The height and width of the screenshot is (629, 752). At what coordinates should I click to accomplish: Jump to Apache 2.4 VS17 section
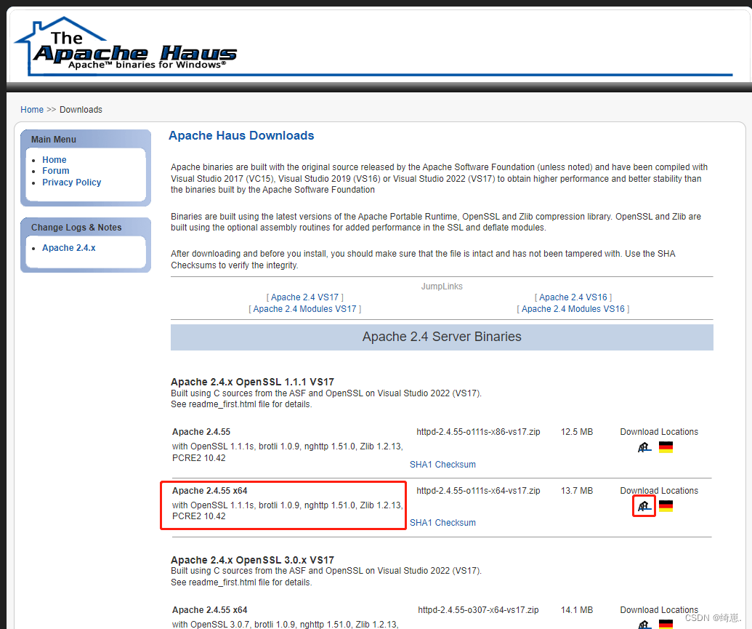pyautogui.click(x=304, y=297)
